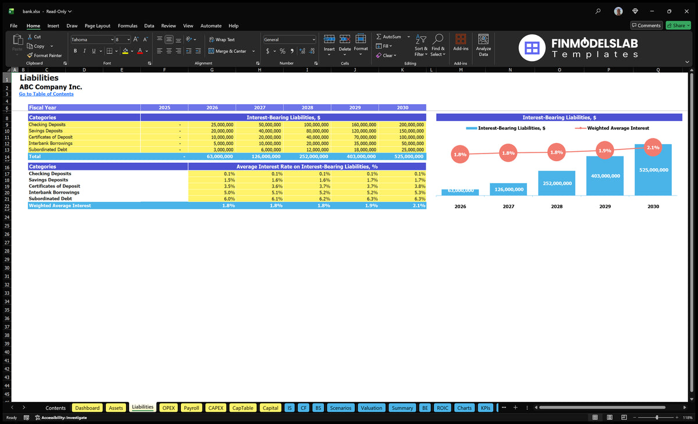Adjust the zoom slider in status bar

[x=657, y=418]
